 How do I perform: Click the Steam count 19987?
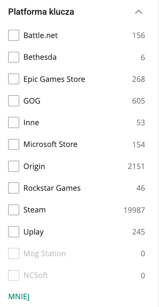tap(134, 210)
